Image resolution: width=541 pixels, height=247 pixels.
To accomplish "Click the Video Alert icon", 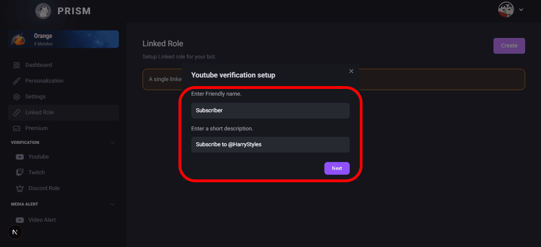I will tap(20, 220).
